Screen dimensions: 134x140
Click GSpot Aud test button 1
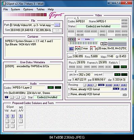[12, 116]
